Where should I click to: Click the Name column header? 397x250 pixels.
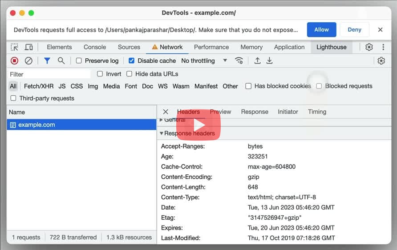click(81, 112)
